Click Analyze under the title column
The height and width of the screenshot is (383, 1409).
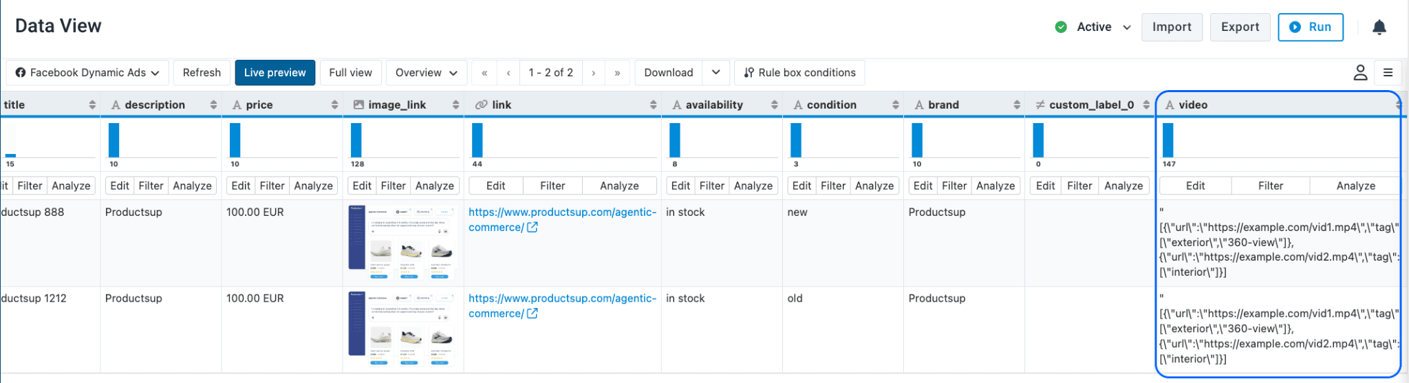(71, 186)
